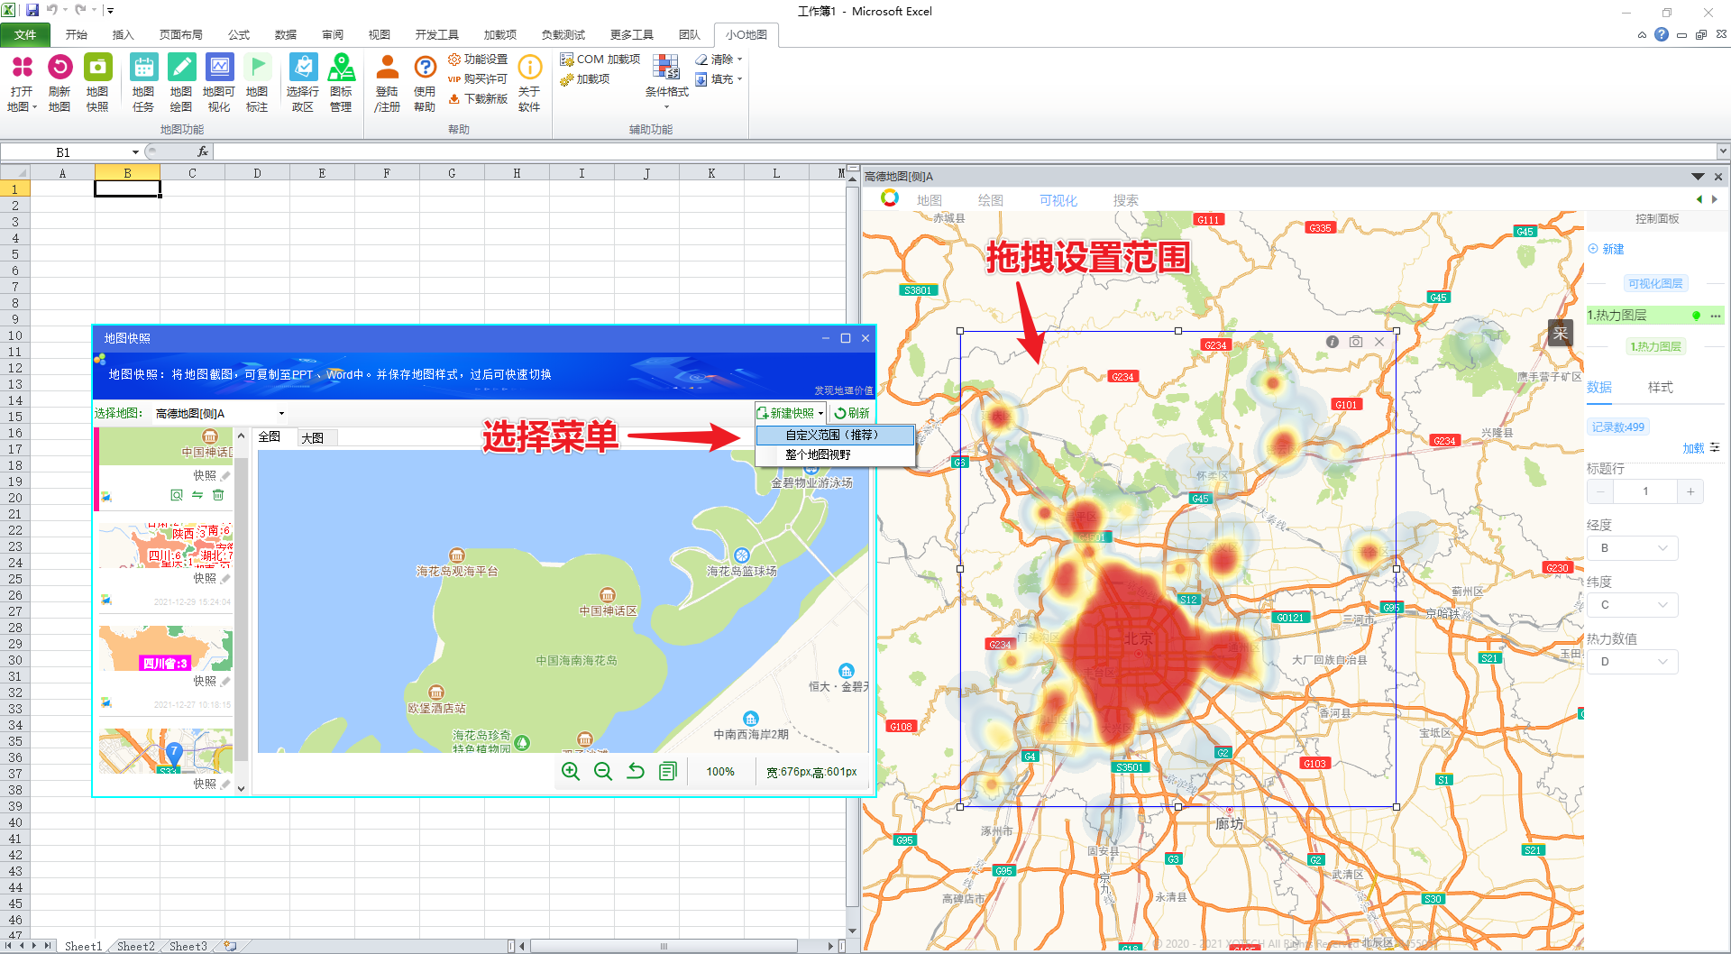Open the Name Box dropdown arrow
Viewport: 1731px width, 954px height.
click(135, 152)
